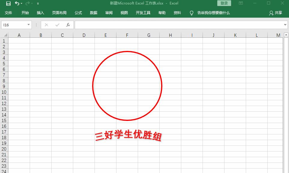Viewport: 289px width, 173px height.
Task: Switch to the 开发工具 ribbon tab
Action: point(143,13)
